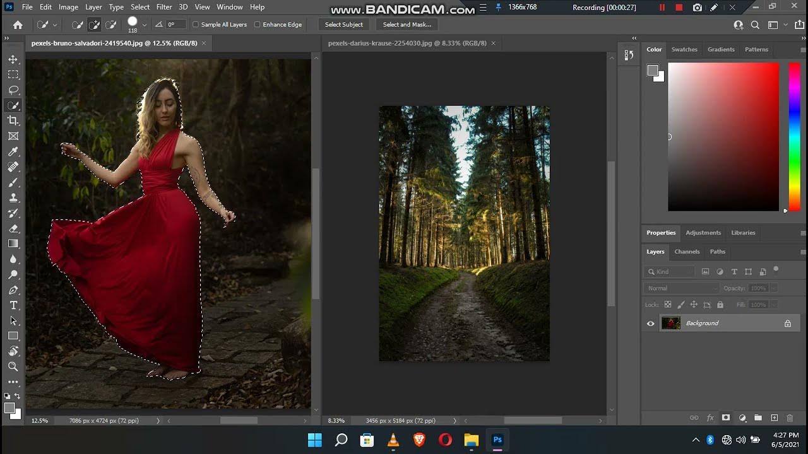Select the Dodge tool
Screen dimensions: 808x454
(x=13, y=274)
